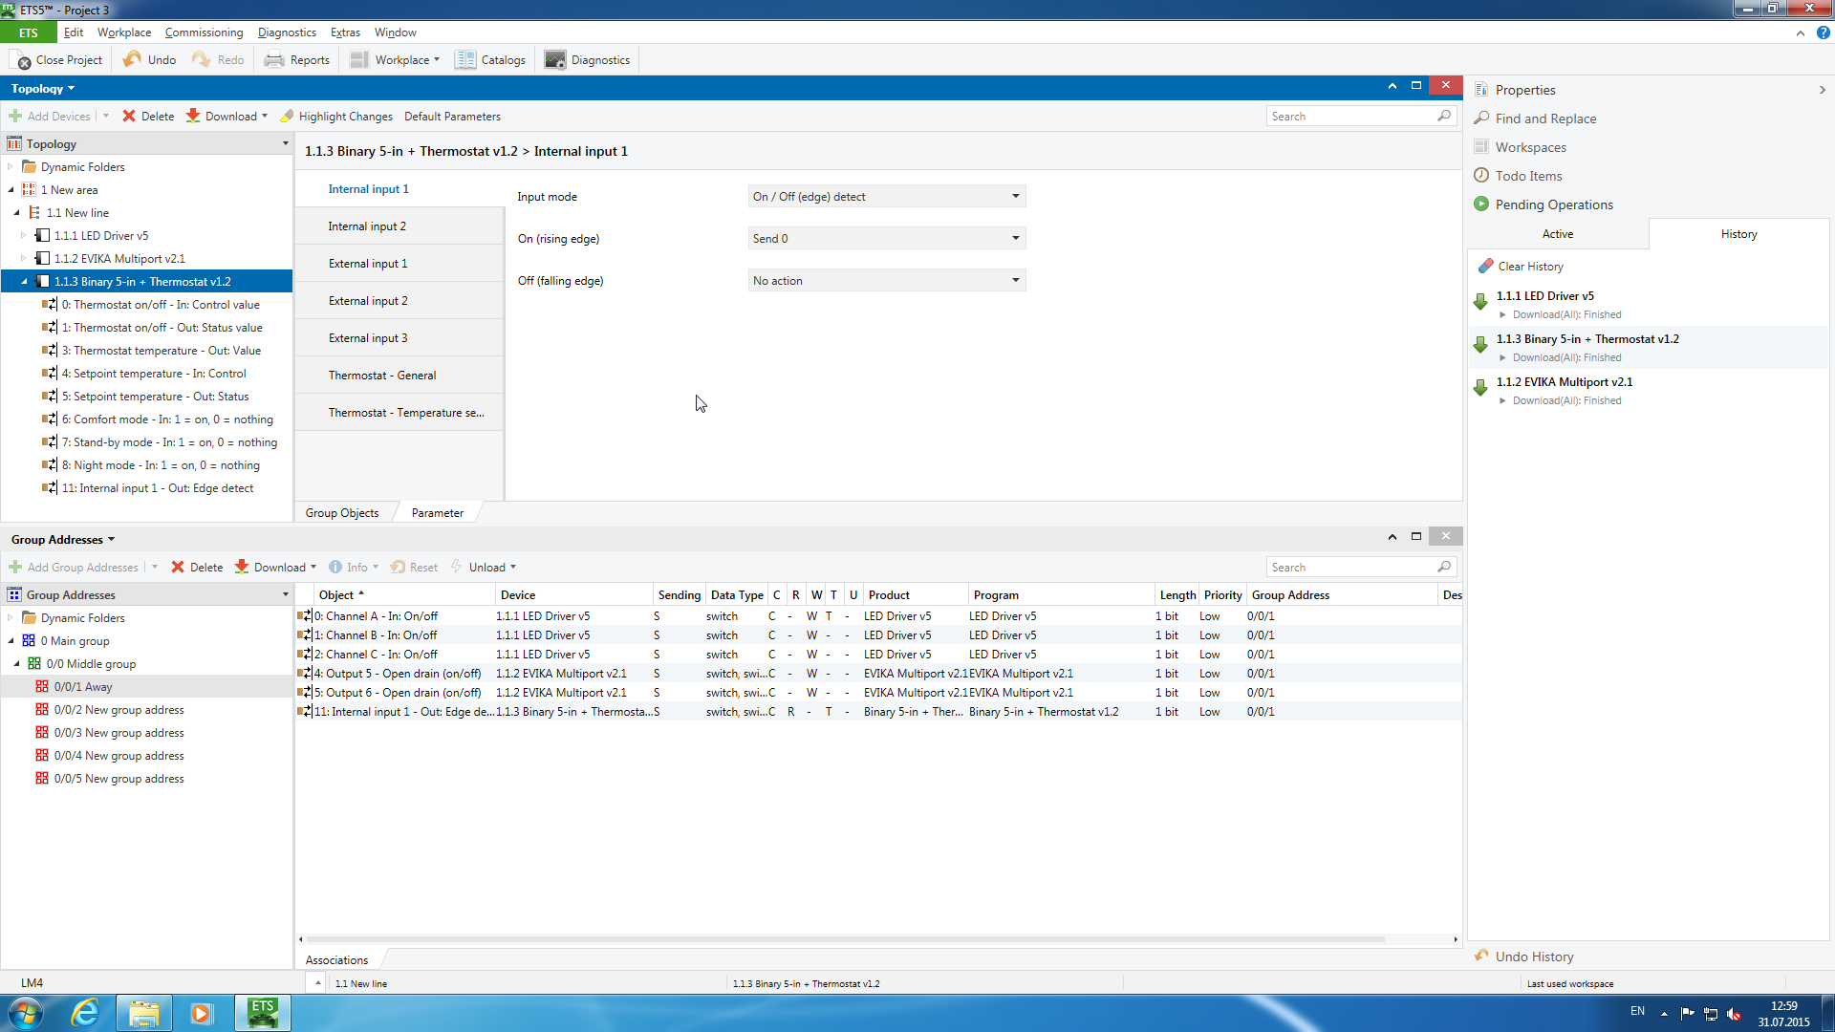Open the Commissioning menu

coord(204,32)
